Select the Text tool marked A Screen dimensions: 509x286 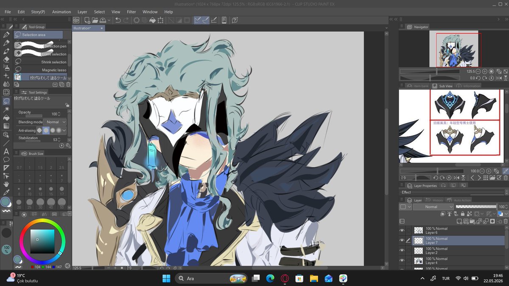[6, 151]
